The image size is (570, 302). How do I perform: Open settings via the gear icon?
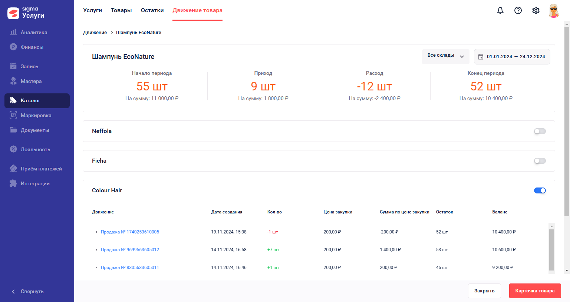coord(536,10)
